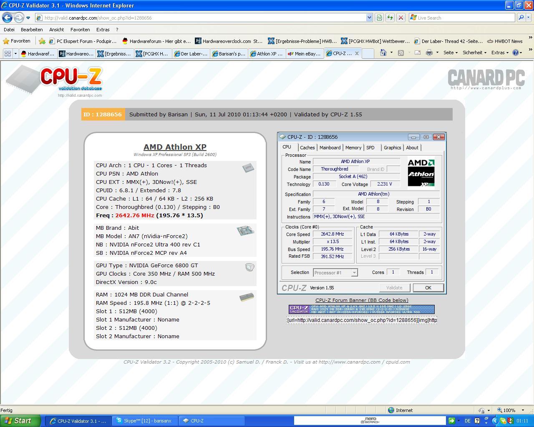Go forward with the browser Forward arrow
This screenshot has width=534, height=427.
19,18
